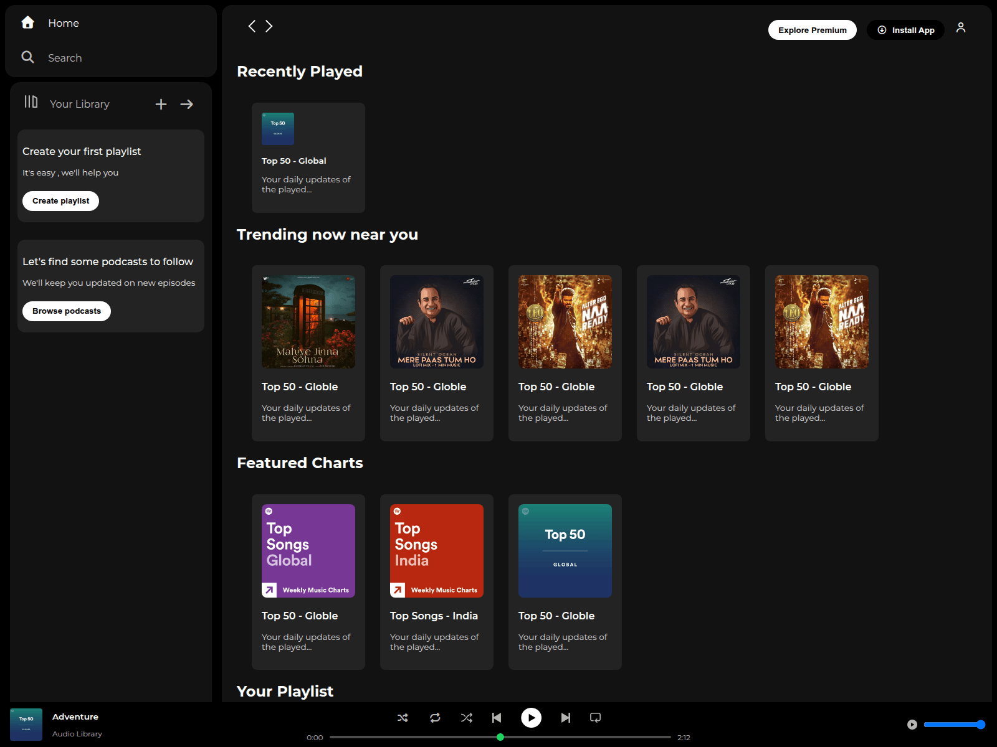Click the Audio Library artist label
Image resolution: width=997 pixels, height=747 pixels.
point(77,734)
